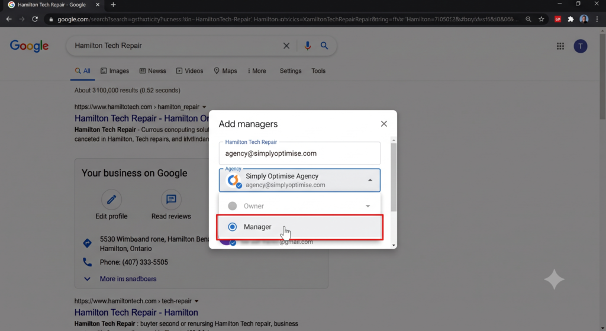Click the About 3100,000 results text

(x=128, y=91)
